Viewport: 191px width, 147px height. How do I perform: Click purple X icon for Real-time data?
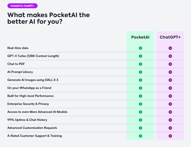[x=170, y=48]
